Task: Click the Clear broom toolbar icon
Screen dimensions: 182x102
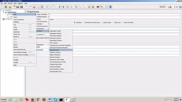Action: [x=89, y=7]
